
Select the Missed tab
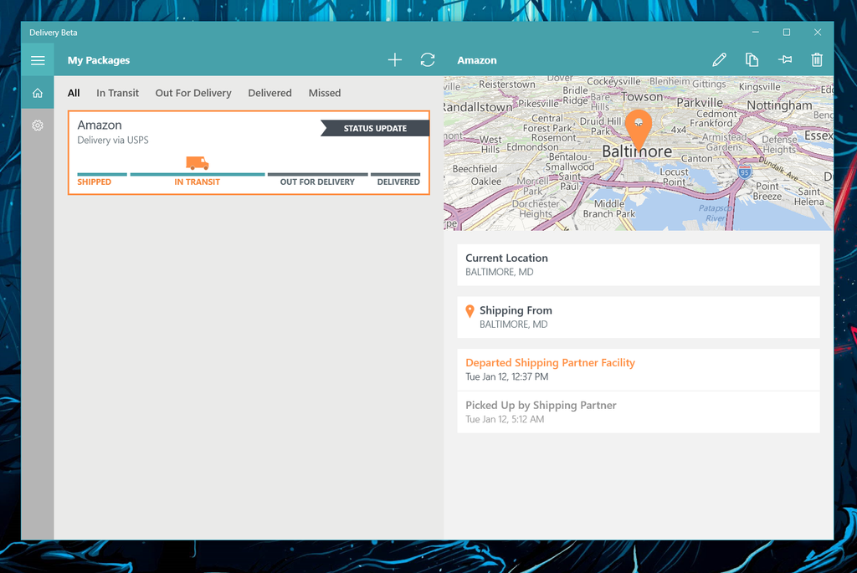[325, 93]
